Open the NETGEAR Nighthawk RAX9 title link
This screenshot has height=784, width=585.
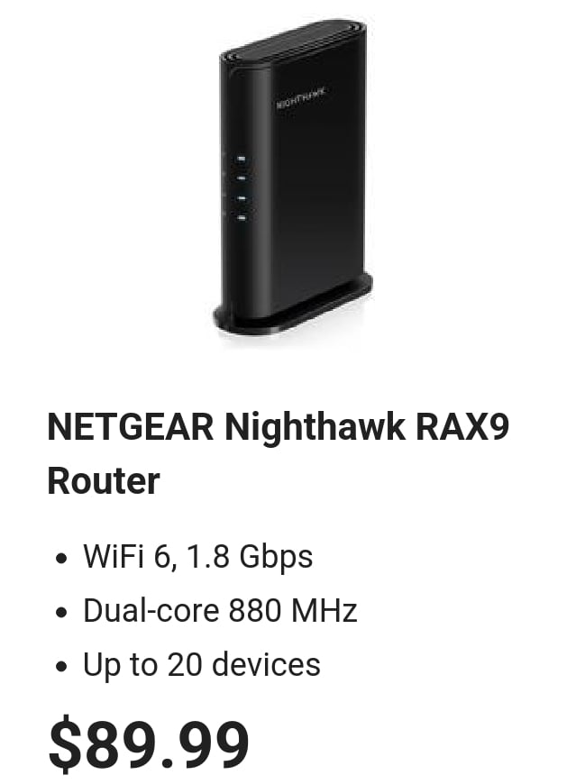click(x=278, y=453)
